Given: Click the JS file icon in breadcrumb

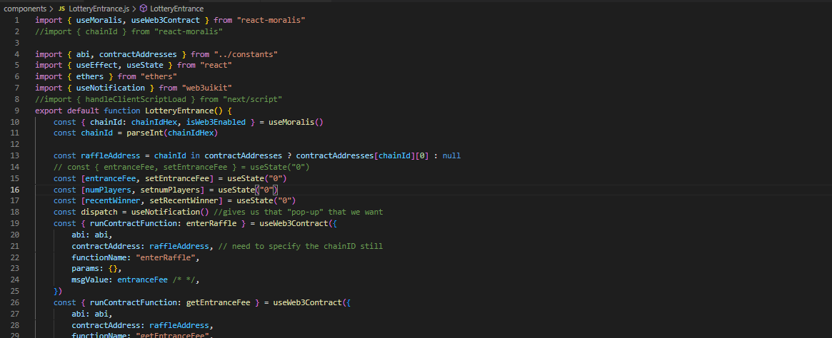Looking at the screenshot, I should point(61,9).
